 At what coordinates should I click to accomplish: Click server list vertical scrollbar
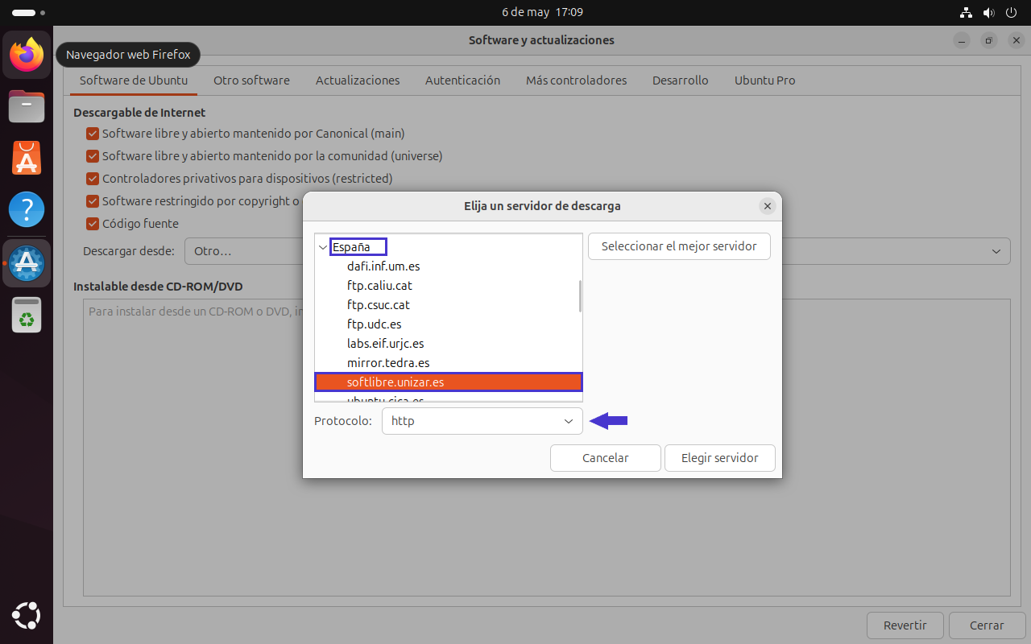click(580, 295)
